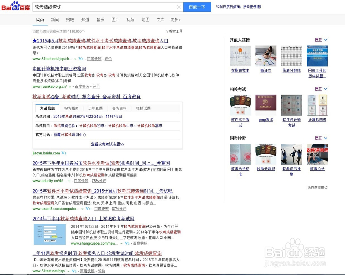This screenshot has height=275, width=345.
Task: Expand the 相关考试 section via 展开
Action: tap(321, 89)
